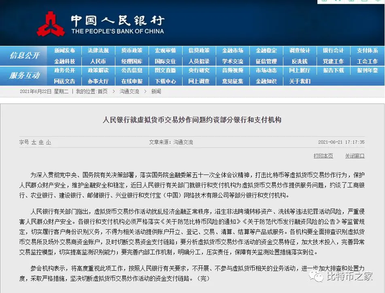Viewport: 385px width, 293px height.
Task: Select 工会工作 in navigation
Action: tap(367, 61)
